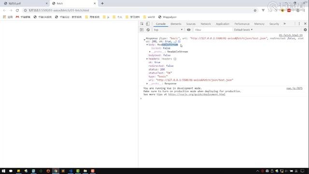Open the Security tab
Image resolution: width=309 pixels, height=174 pixels.
(x=274, y=24)
